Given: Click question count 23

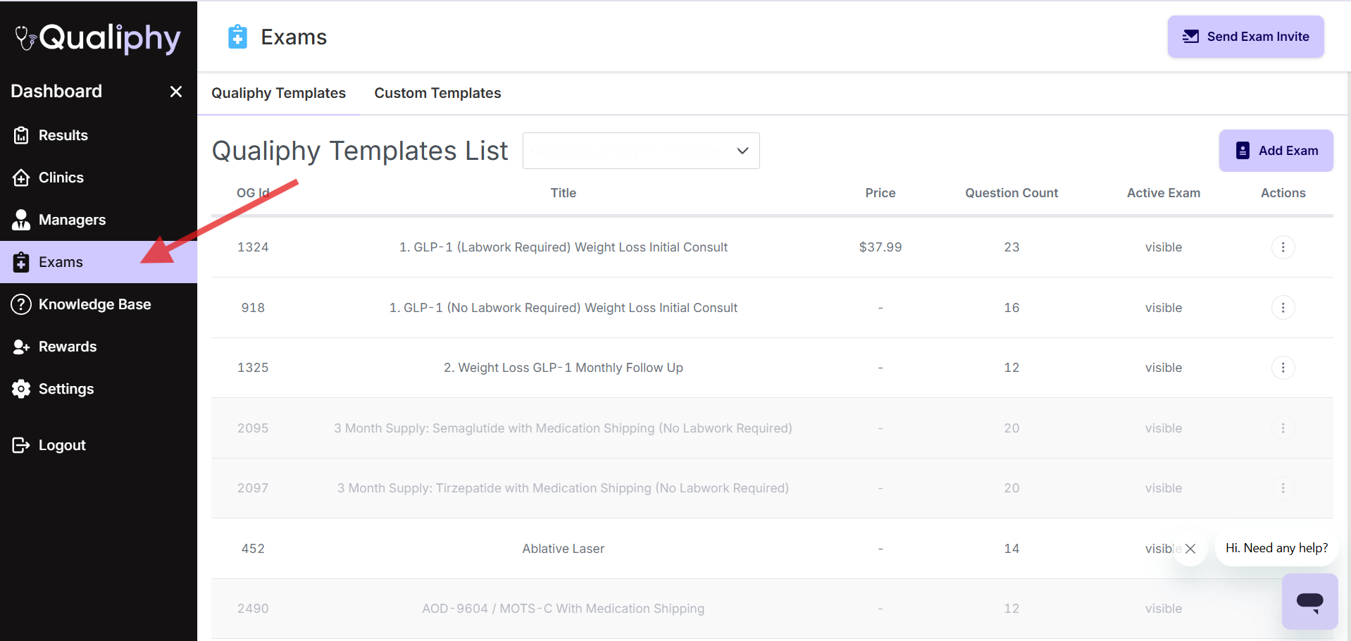Looking at the screenshot, I should click(x=1011, y=247).
